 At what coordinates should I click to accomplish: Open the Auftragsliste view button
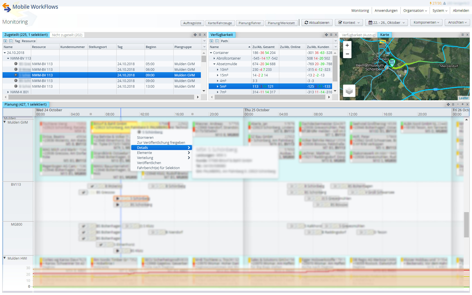click(192, 23)
